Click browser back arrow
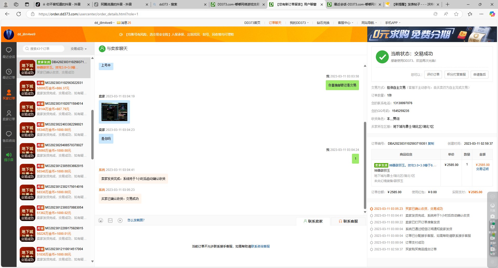This screenshot has width=498, height=268. coord(7,14)
